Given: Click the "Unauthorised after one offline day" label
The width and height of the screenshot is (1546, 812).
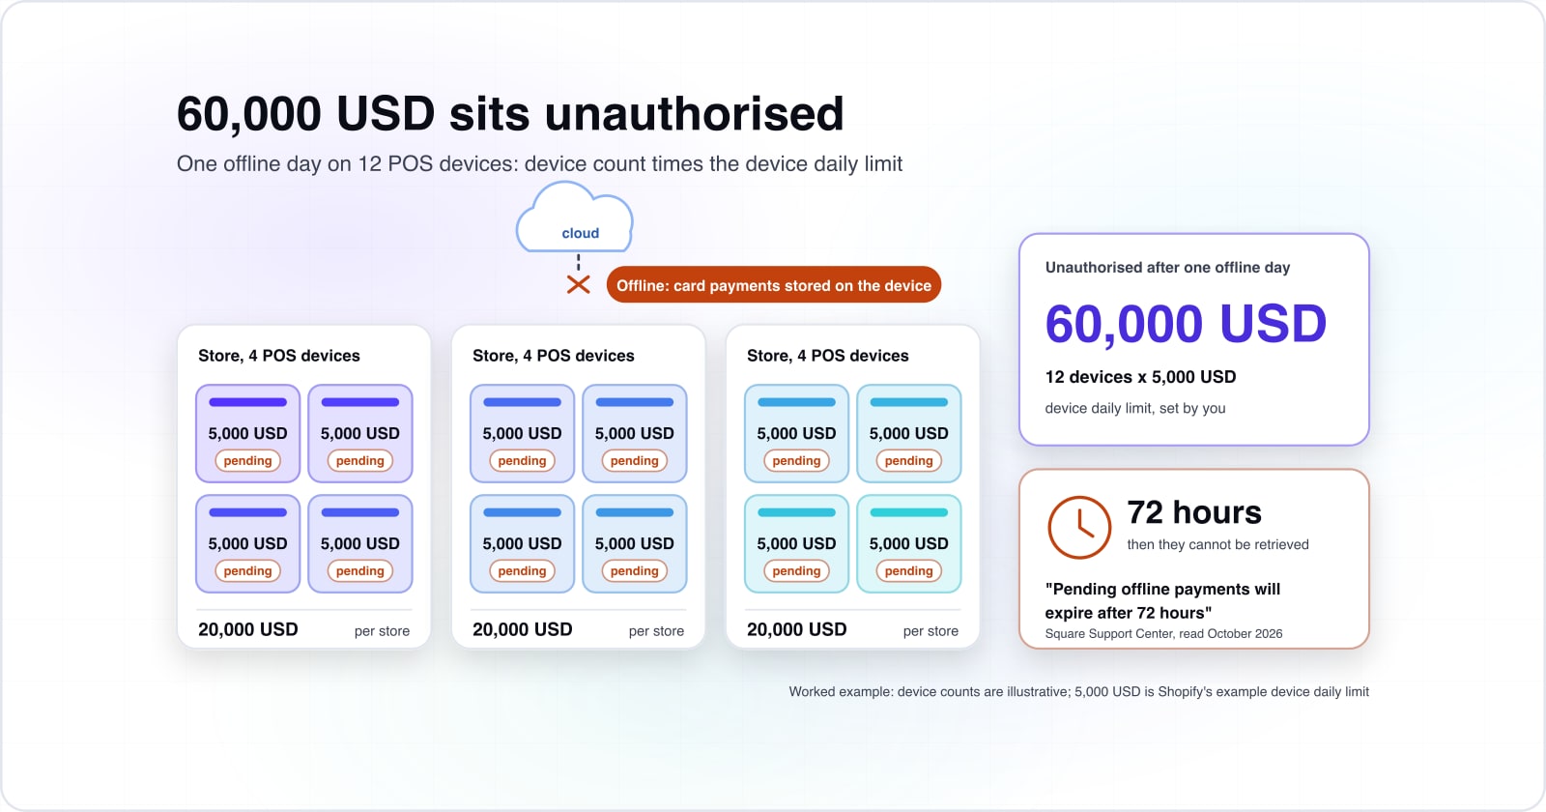Looking at the screenshot, I should 1167,268.
